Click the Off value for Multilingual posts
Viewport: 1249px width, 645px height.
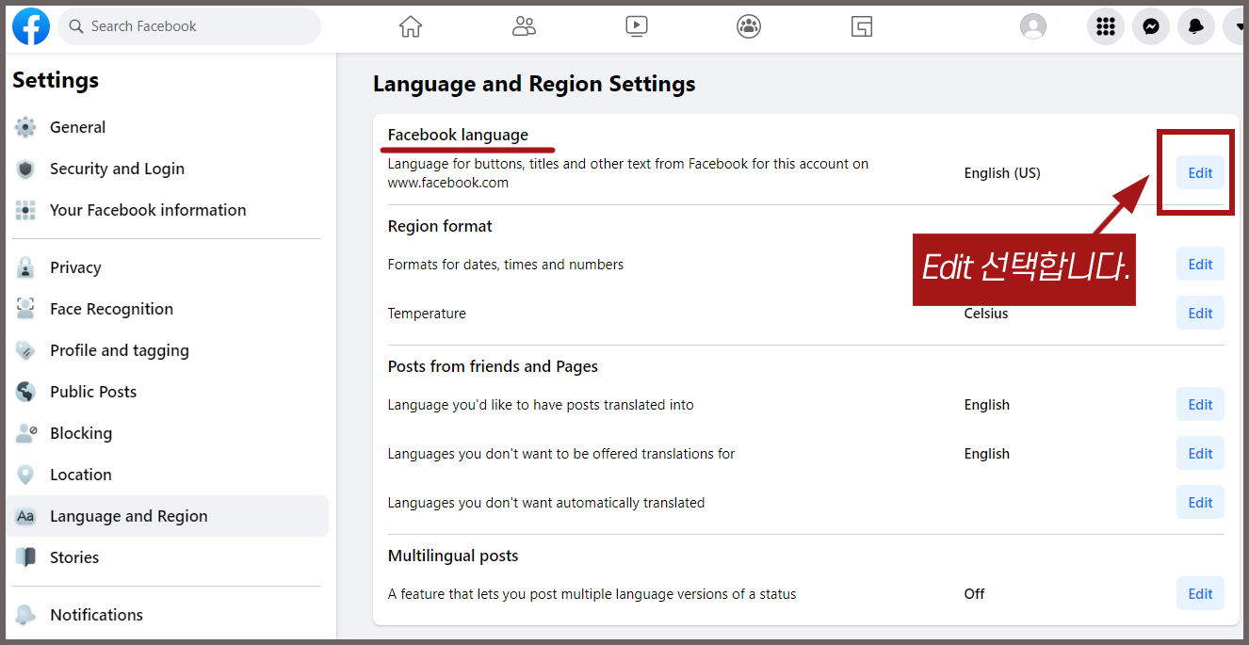pos(974,594)
